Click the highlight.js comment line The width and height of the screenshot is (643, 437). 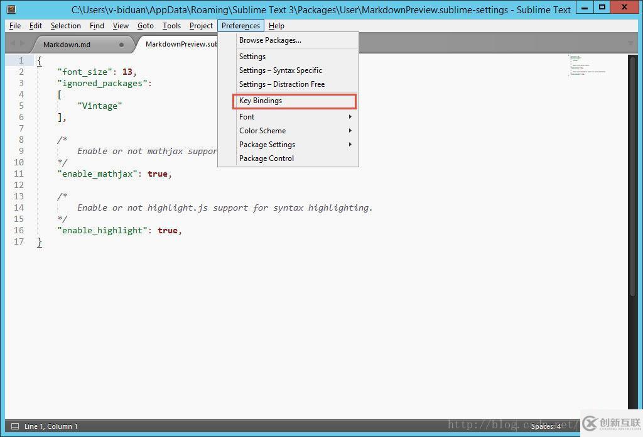(x=225, y=208)
